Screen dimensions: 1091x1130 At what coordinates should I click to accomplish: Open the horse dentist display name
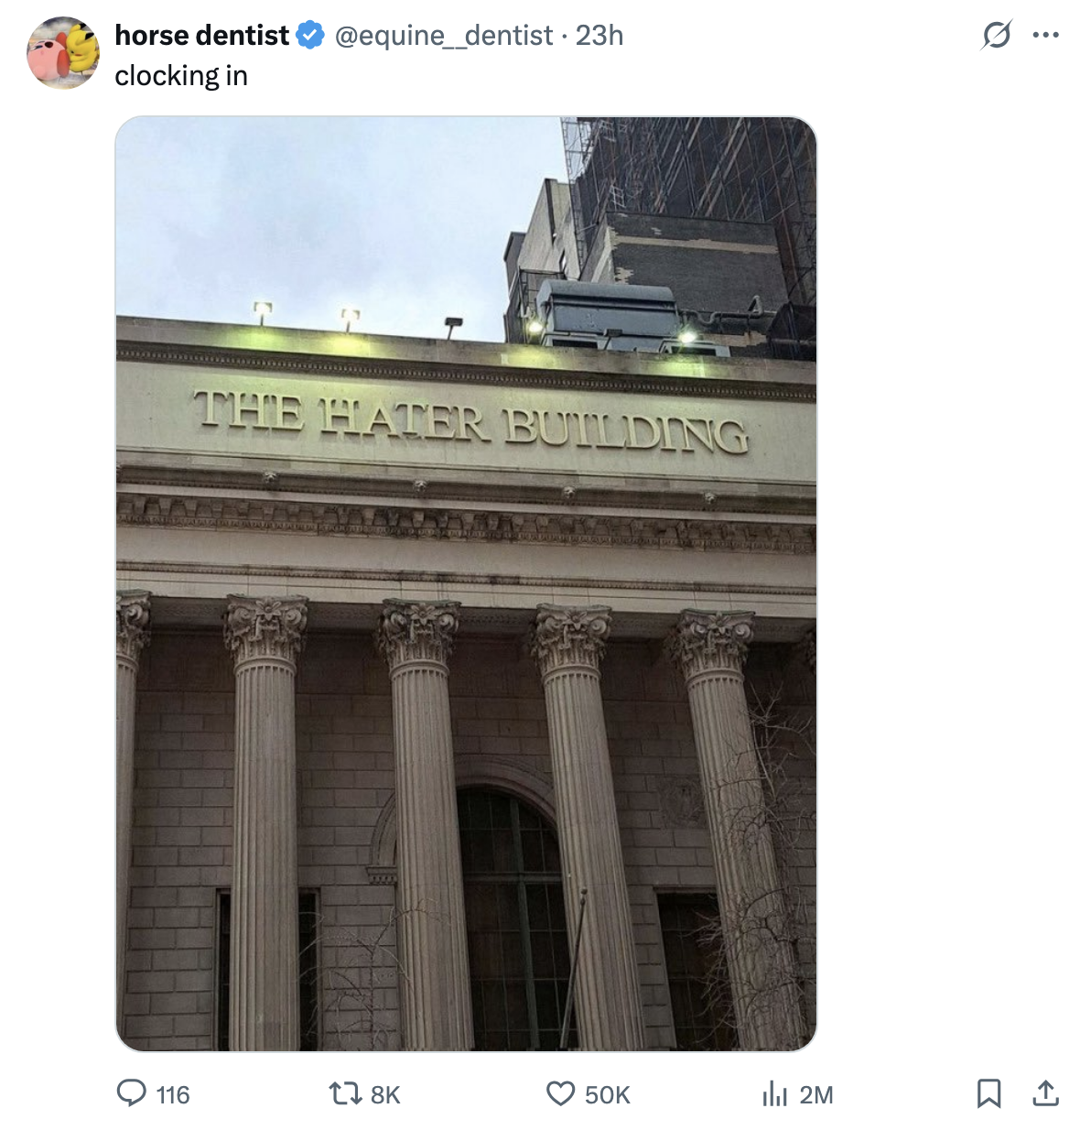pos(201,35)
